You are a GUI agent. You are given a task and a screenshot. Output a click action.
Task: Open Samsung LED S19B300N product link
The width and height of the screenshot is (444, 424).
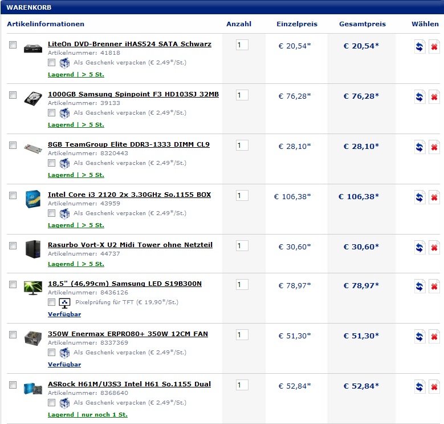[x=125, y=284]
